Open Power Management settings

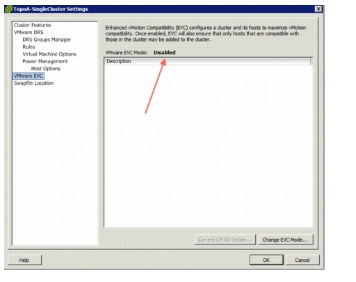point(45,61)
